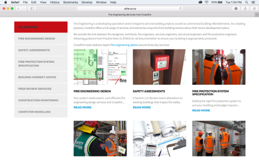Select the Fire Engineering Services tab
The width and height of the screenshot is (259, 164).
129,15
